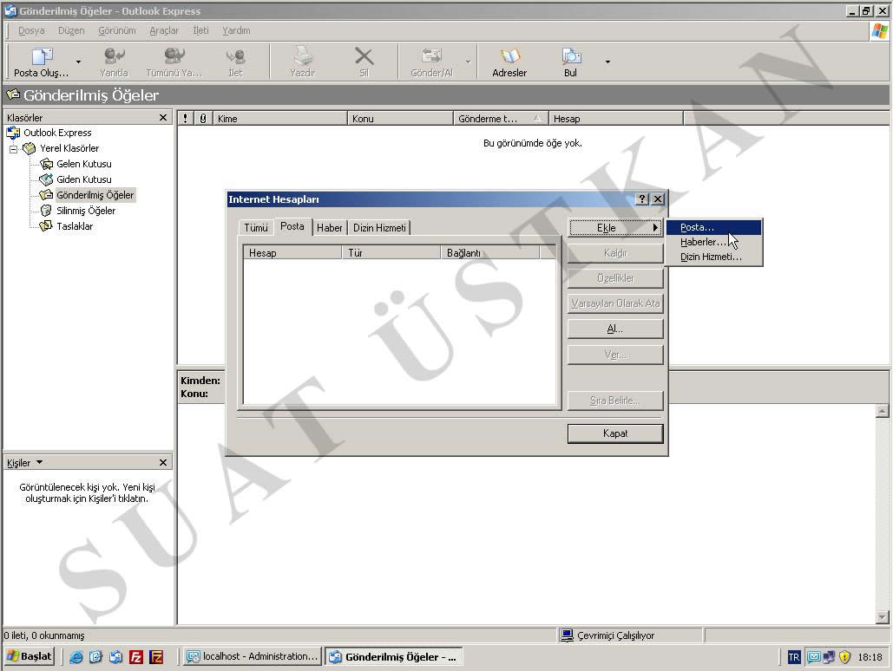Image resolution: width=893 pixels, height=671 pixels.
Task: Click Varsayılan Olarak Ata button
Action: click(615, 303)
